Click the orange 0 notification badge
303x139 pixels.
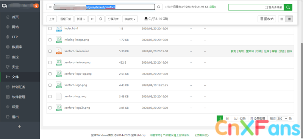coord(36,6)
